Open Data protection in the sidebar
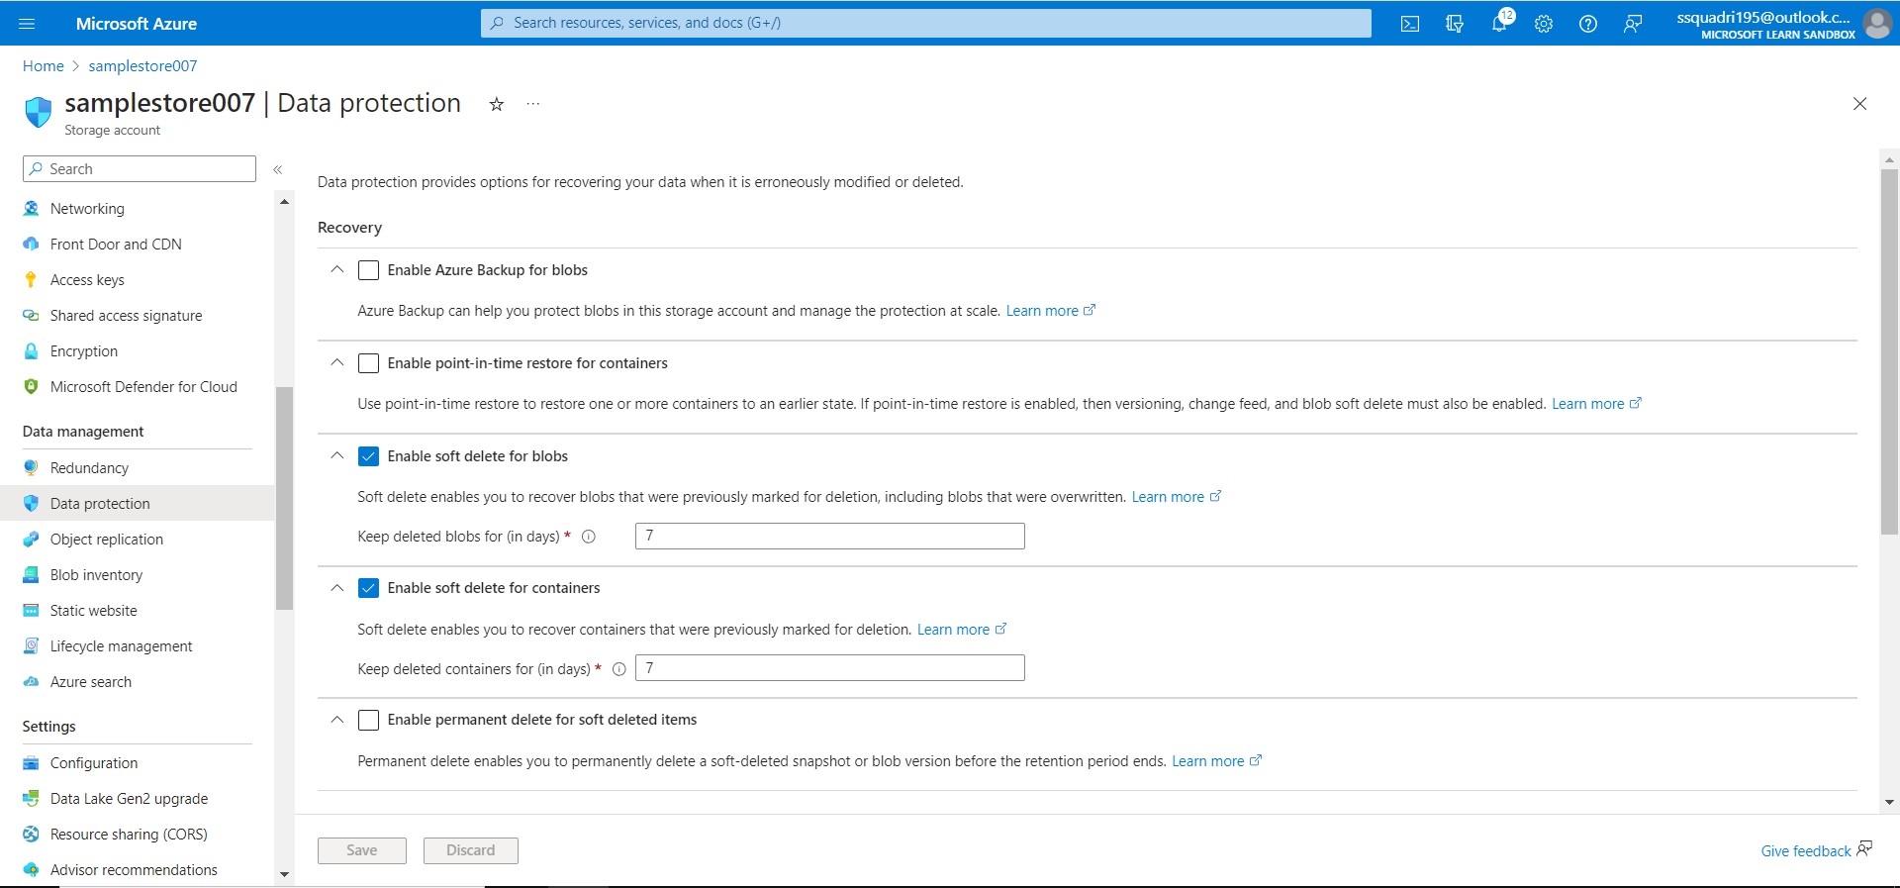The height and width of the screenshot is (888, 1900). (137, 503)
